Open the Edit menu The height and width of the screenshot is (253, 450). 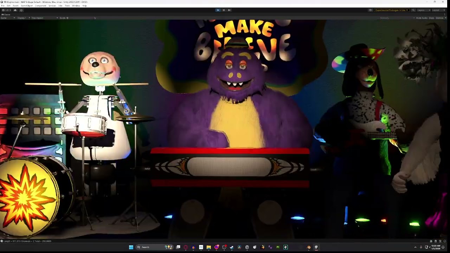[8, 6]
